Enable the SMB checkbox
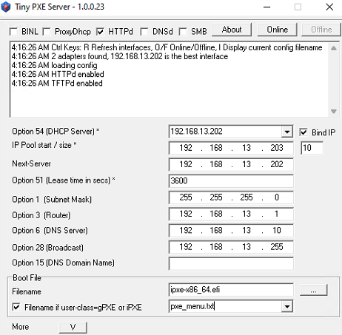The image size is (342, 335). 183,32
